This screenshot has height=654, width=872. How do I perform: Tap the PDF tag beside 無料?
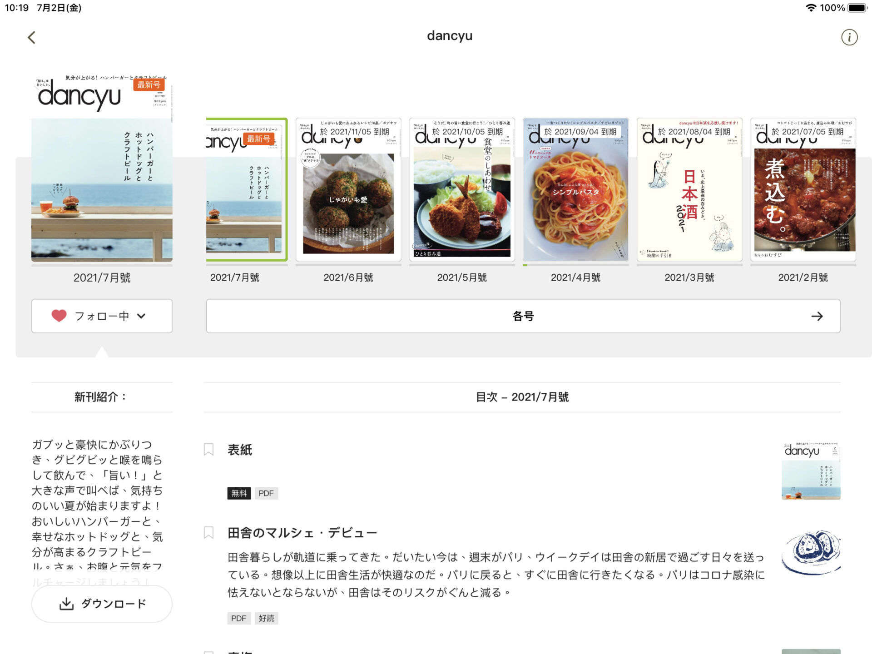[x=266, y=493]
